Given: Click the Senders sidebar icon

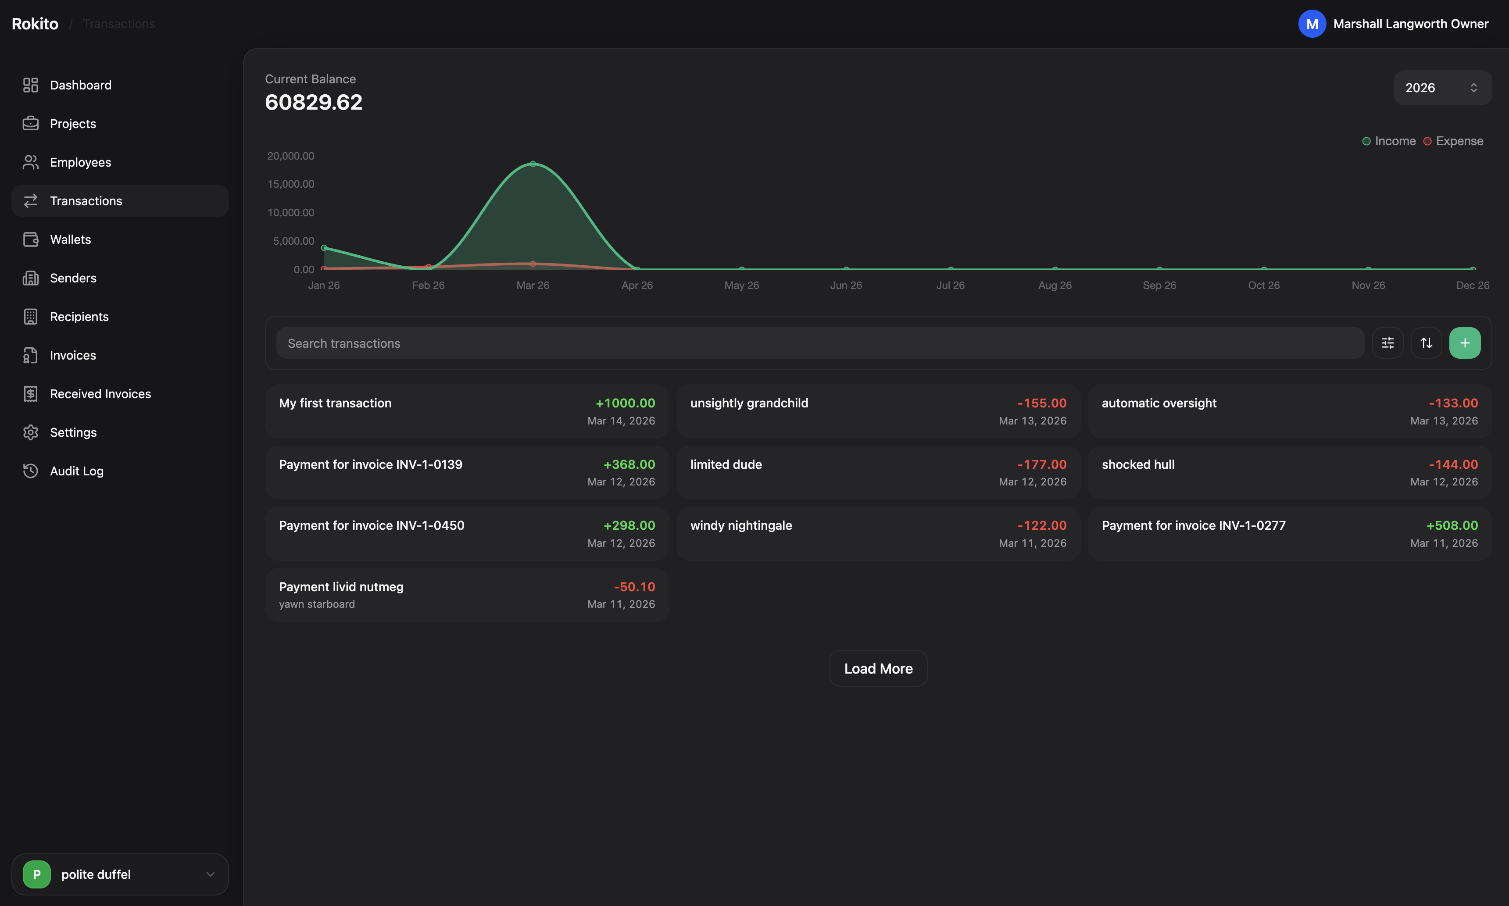Looking at the screenshot, I should tap(31, 278).
